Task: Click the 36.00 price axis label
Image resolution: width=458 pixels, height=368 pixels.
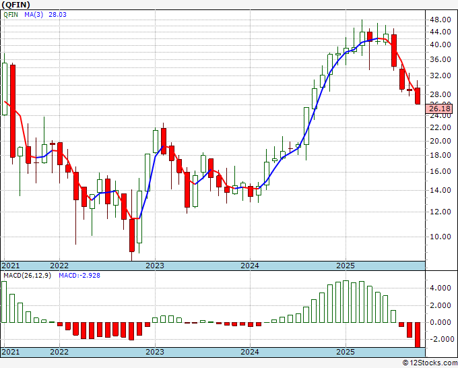Action: pos(440,59)
